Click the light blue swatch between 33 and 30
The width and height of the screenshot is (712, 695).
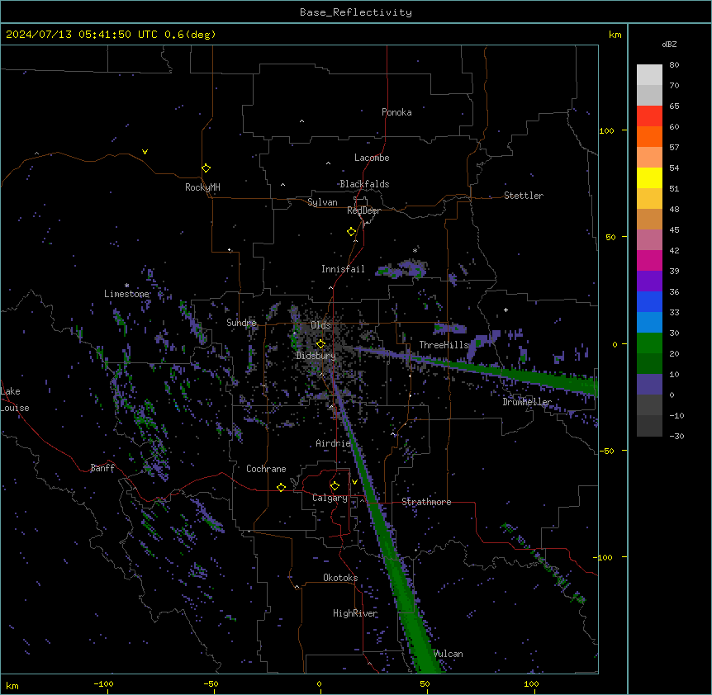[649, 322]
